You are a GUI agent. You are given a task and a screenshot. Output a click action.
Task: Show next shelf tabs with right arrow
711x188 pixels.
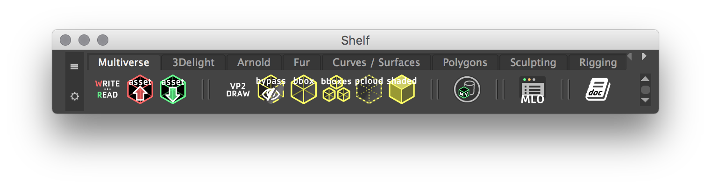[644, 56]
